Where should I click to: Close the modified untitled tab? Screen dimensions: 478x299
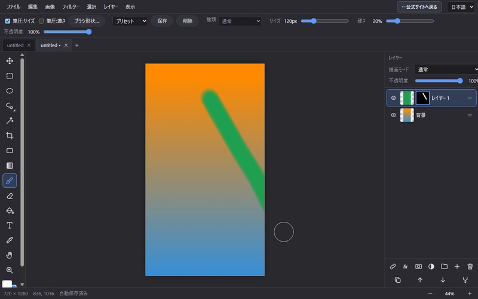[66, 45]
